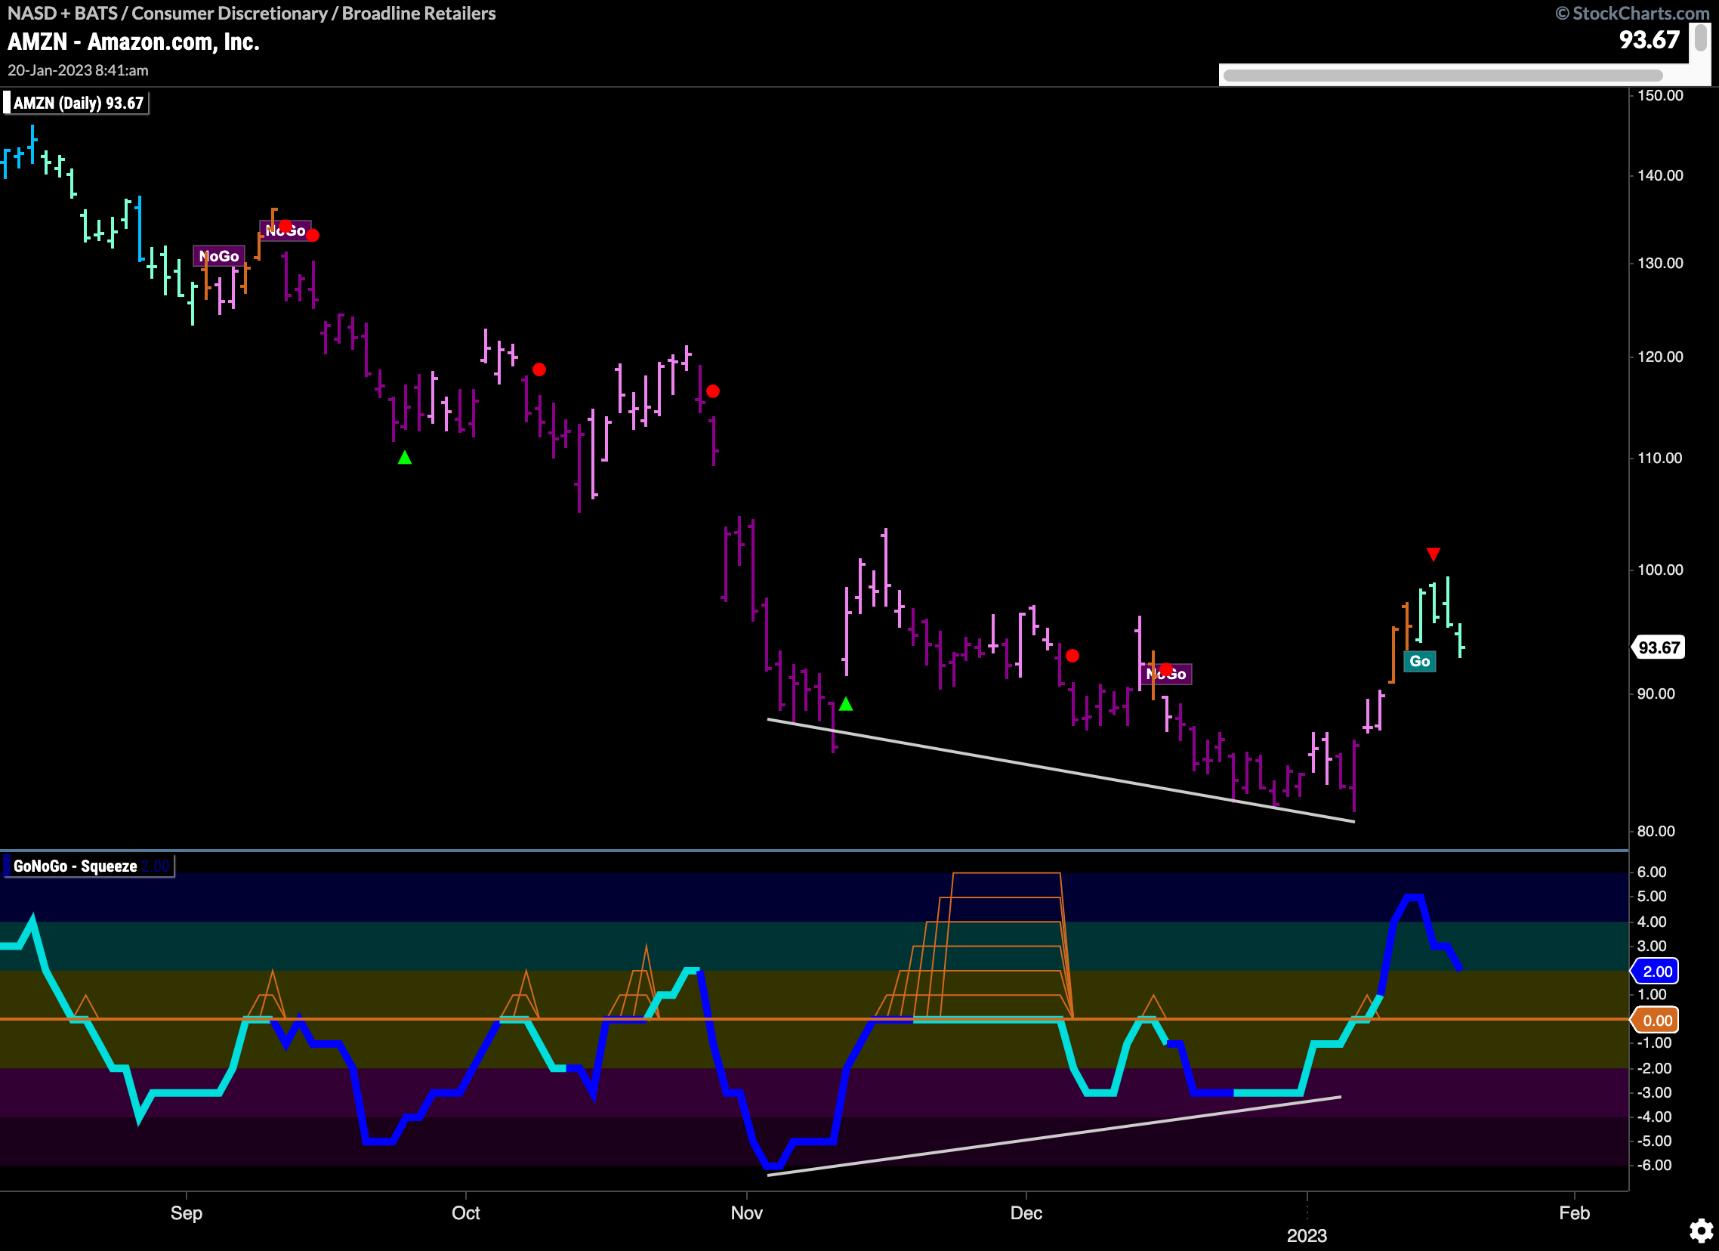Click the 2023 year axis label
The height and width of the screenshot is (1251, 1719).
coord(1307,1236)
